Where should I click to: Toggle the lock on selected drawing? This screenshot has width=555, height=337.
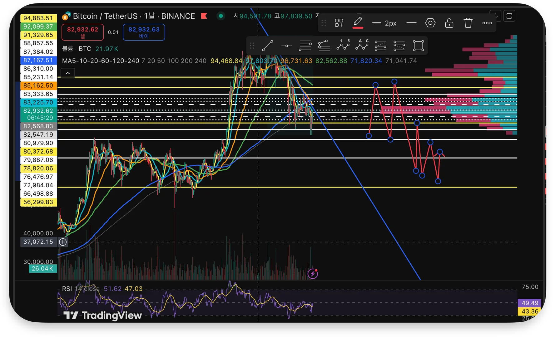[449, 23]
